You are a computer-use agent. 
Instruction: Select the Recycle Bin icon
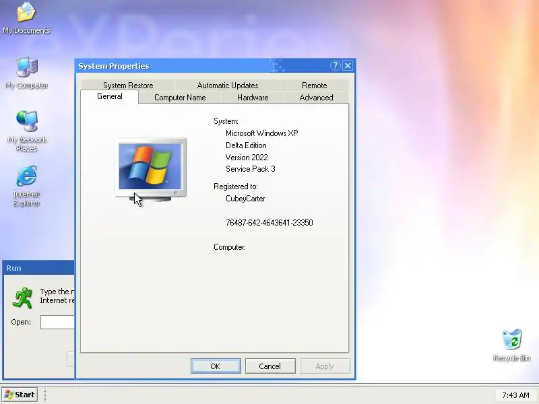(x=512, y=345)
